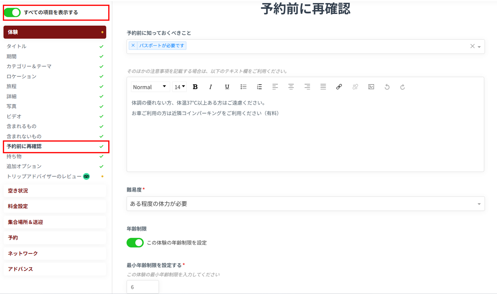
Task: Undo last edit in text editor
Action: coord(387,87)
